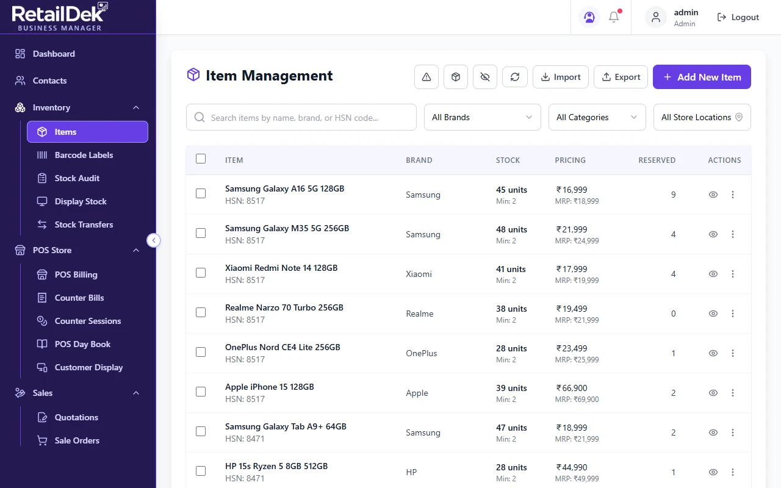Open Display Stock page
This screenshot has height=488, width=781.
(87, 201)
